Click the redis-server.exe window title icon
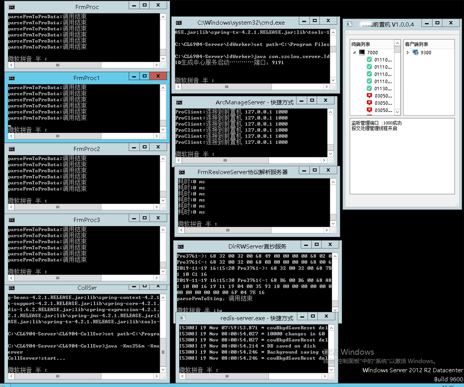 (x=183, y=318)
